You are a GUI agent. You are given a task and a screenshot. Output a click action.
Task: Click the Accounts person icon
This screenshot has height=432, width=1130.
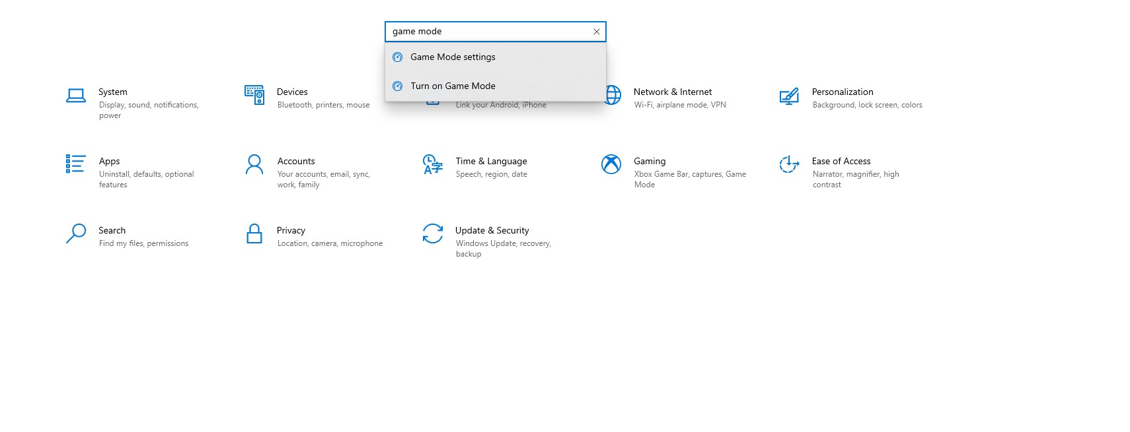(254, 164)
